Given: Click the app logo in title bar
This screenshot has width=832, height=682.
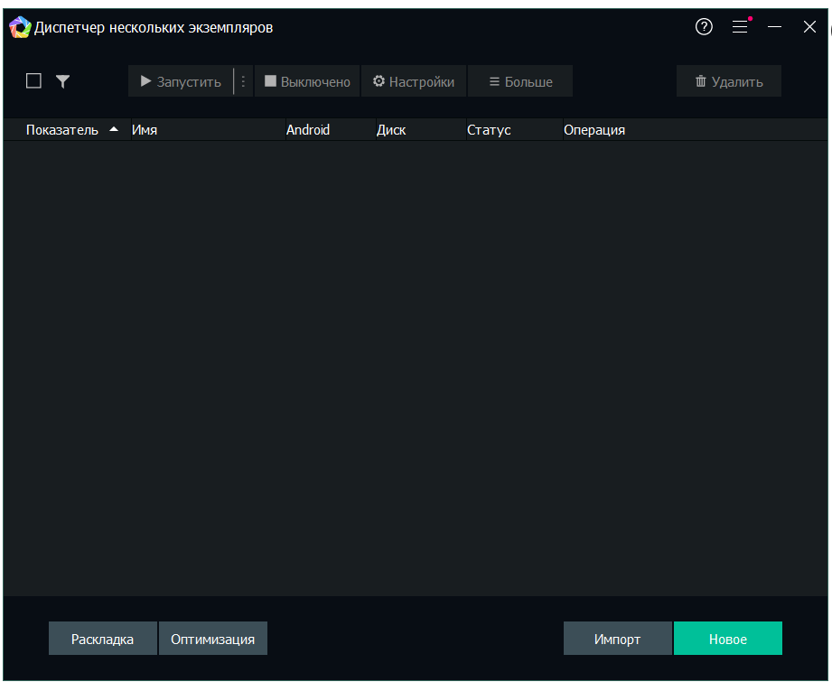Looking at the screenshot, I should [x=20, y=27].
